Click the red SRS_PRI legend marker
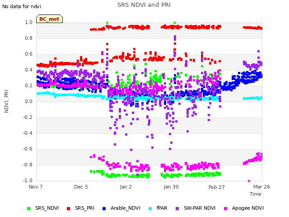The height and width of the screenshot is (217, 289). tap(68, 208)
